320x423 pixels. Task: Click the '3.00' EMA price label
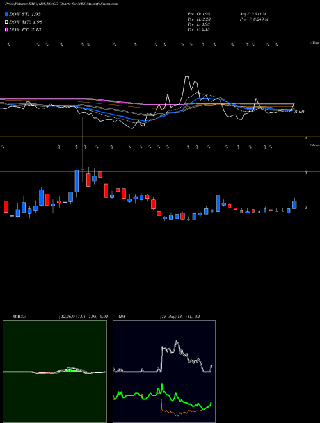300,112
